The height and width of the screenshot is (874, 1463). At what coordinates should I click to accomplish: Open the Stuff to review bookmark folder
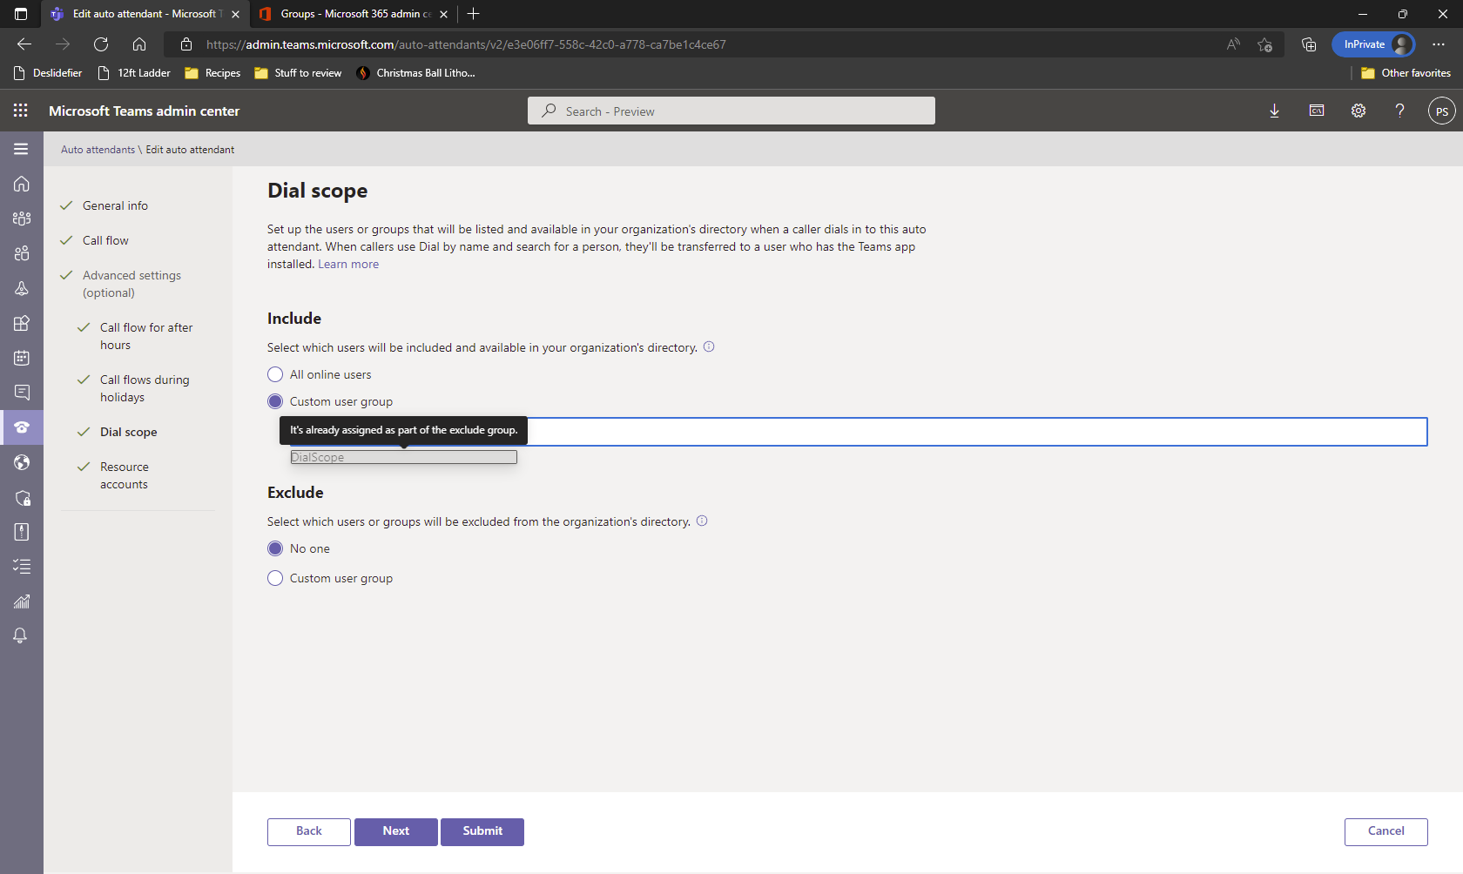coord(298,73)
